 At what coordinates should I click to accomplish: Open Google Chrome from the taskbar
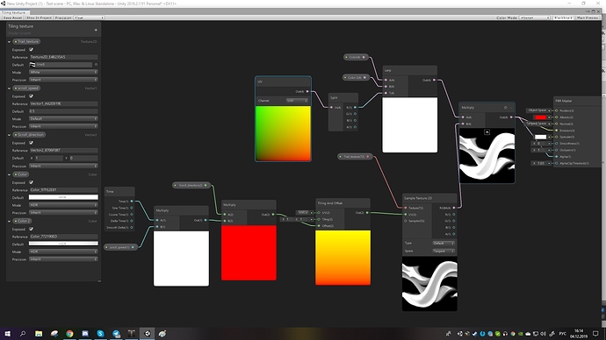[69, 334]
